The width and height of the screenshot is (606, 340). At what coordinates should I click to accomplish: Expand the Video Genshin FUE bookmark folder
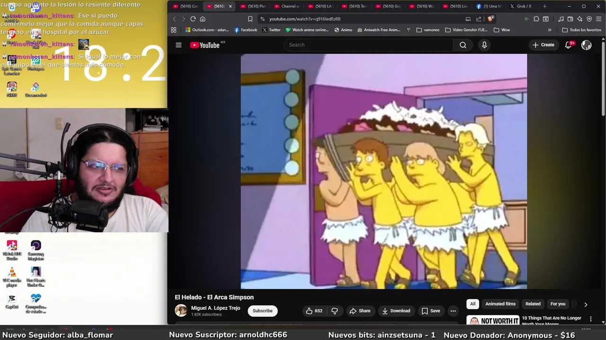tap(466, 30)
